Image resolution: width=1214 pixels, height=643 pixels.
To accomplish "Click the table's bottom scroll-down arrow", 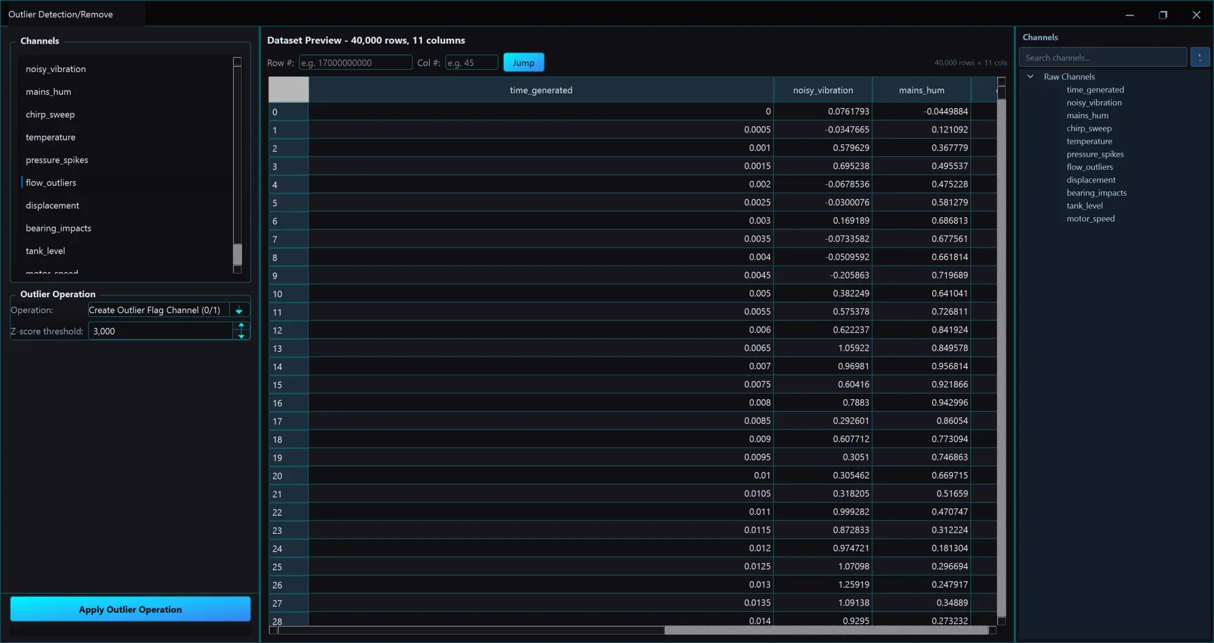I will click(1002, 621).
